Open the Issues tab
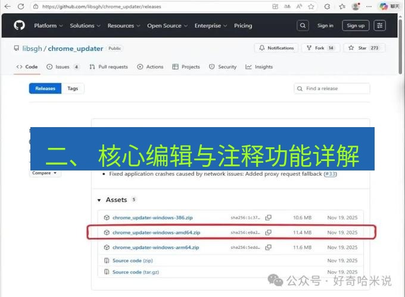 coord(63,67)
